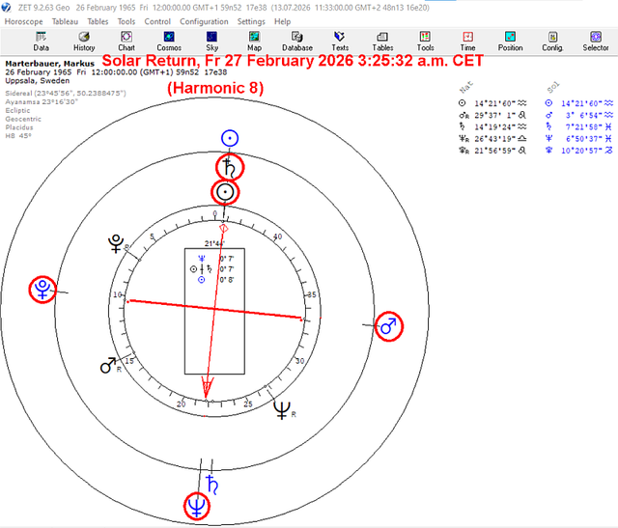Viewport: 618px width, 528px height.
Task: Click natal Sun position 14°21'60" row
Action: [x=492, y=103]
